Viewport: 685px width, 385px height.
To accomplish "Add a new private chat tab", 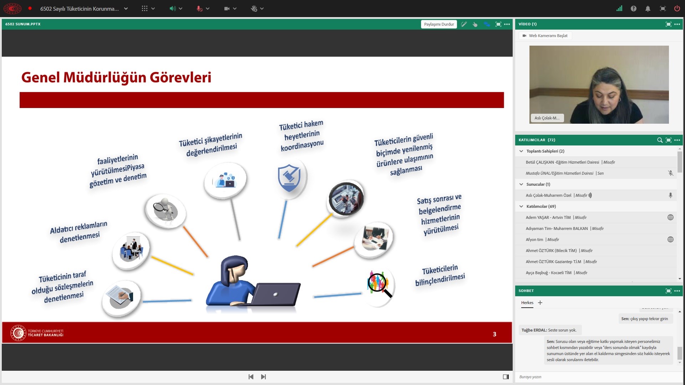I will pyautogui.click(x=540, y=303).
